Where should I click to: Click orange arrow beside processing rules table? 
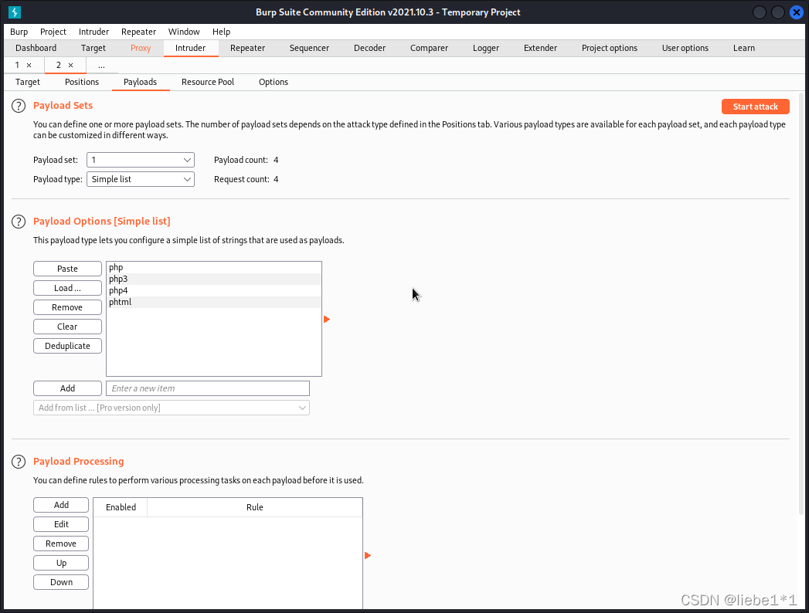pyautogui.click(x=367, y=555)
